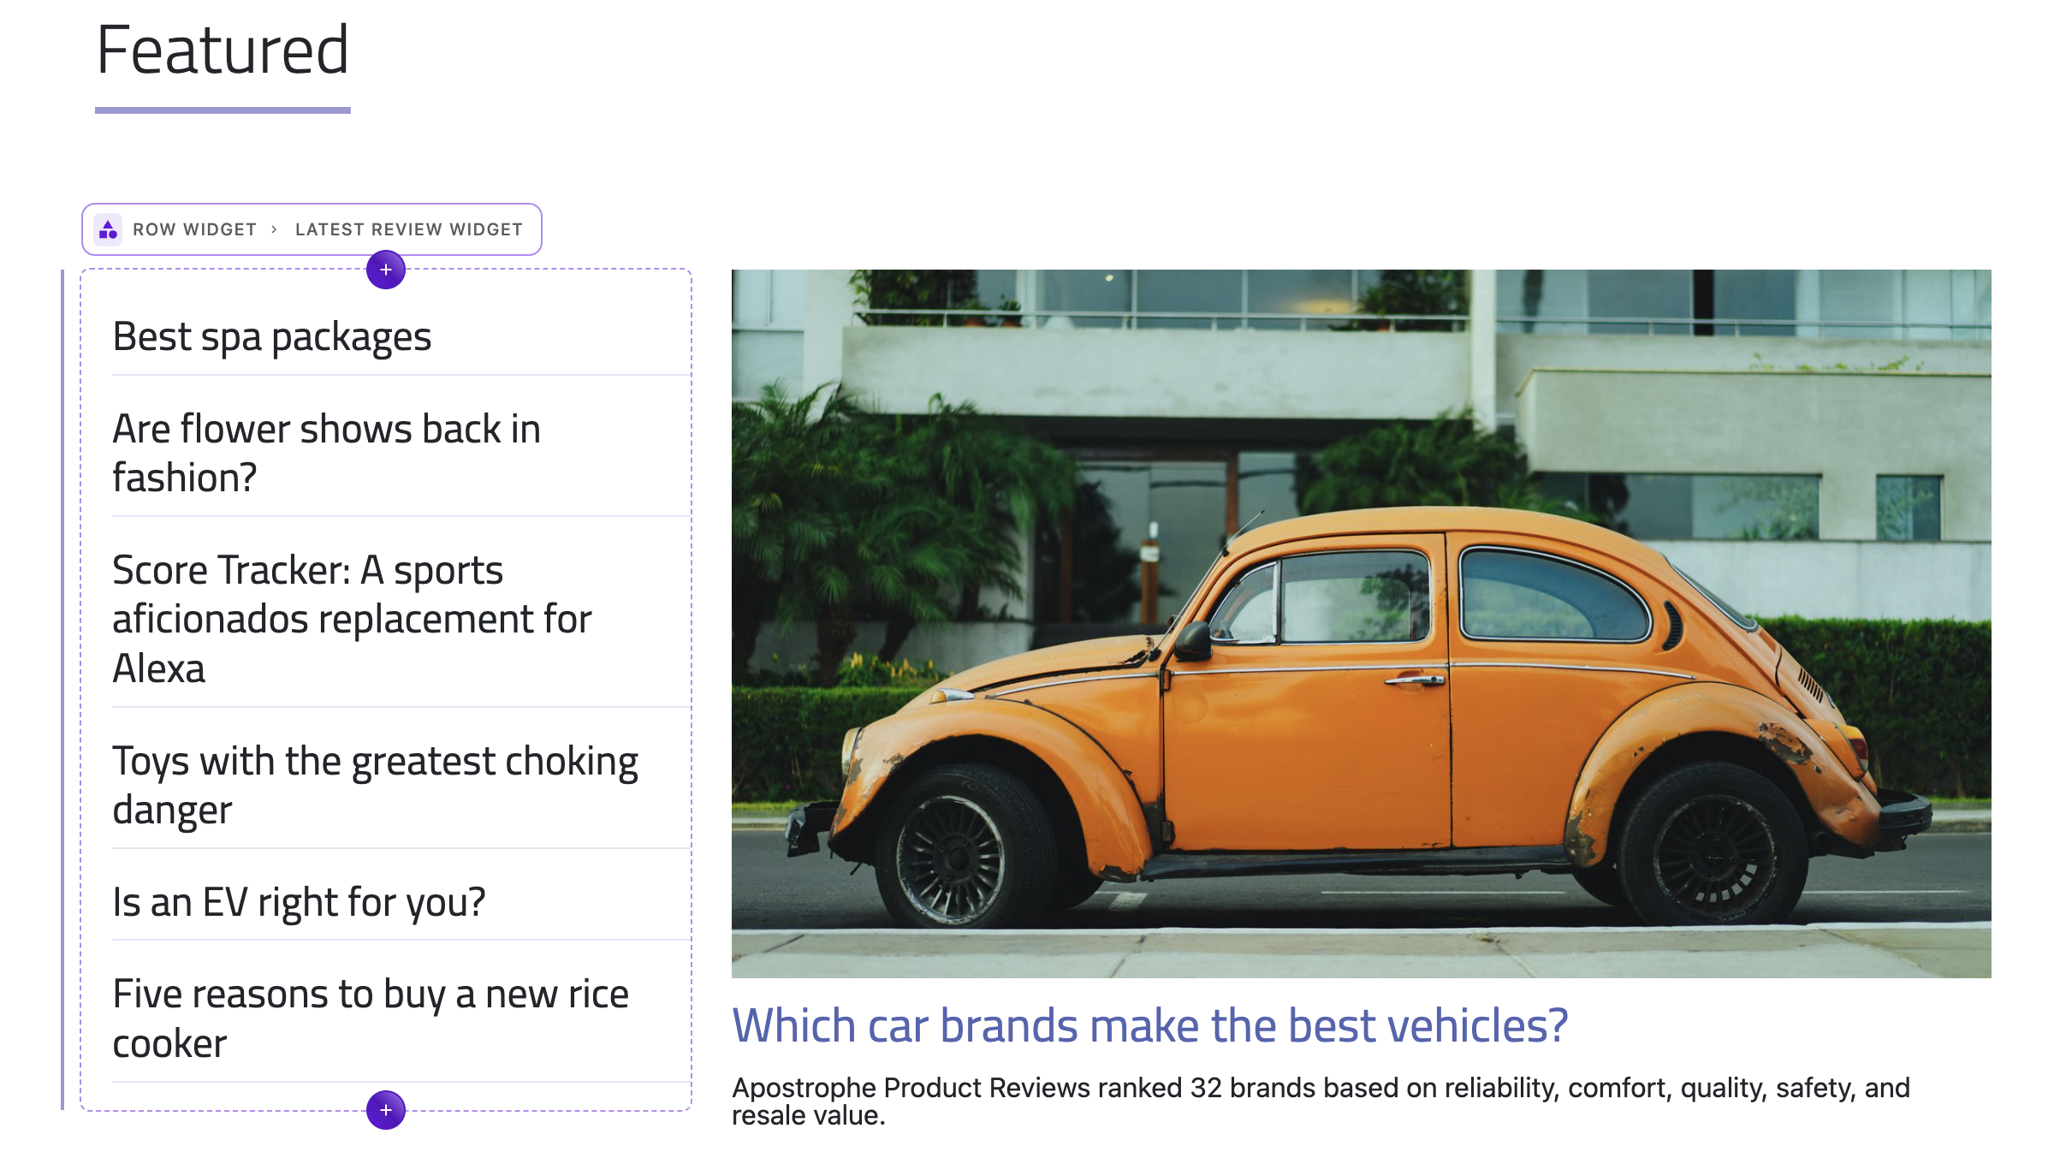Click the add-widget button above 'Best spa packages'

(386, 270)
